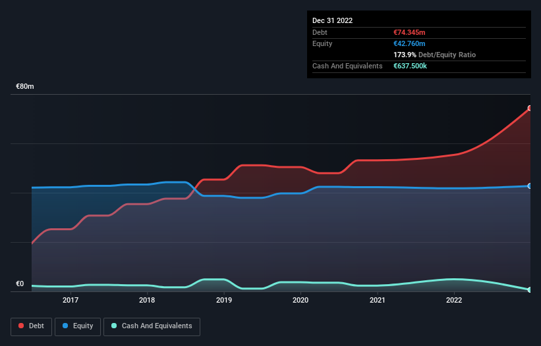Click the 2020 x-axis label
The height and width of the screenshot is (346, 541).
pyautogui.click(x=300, y=300)
